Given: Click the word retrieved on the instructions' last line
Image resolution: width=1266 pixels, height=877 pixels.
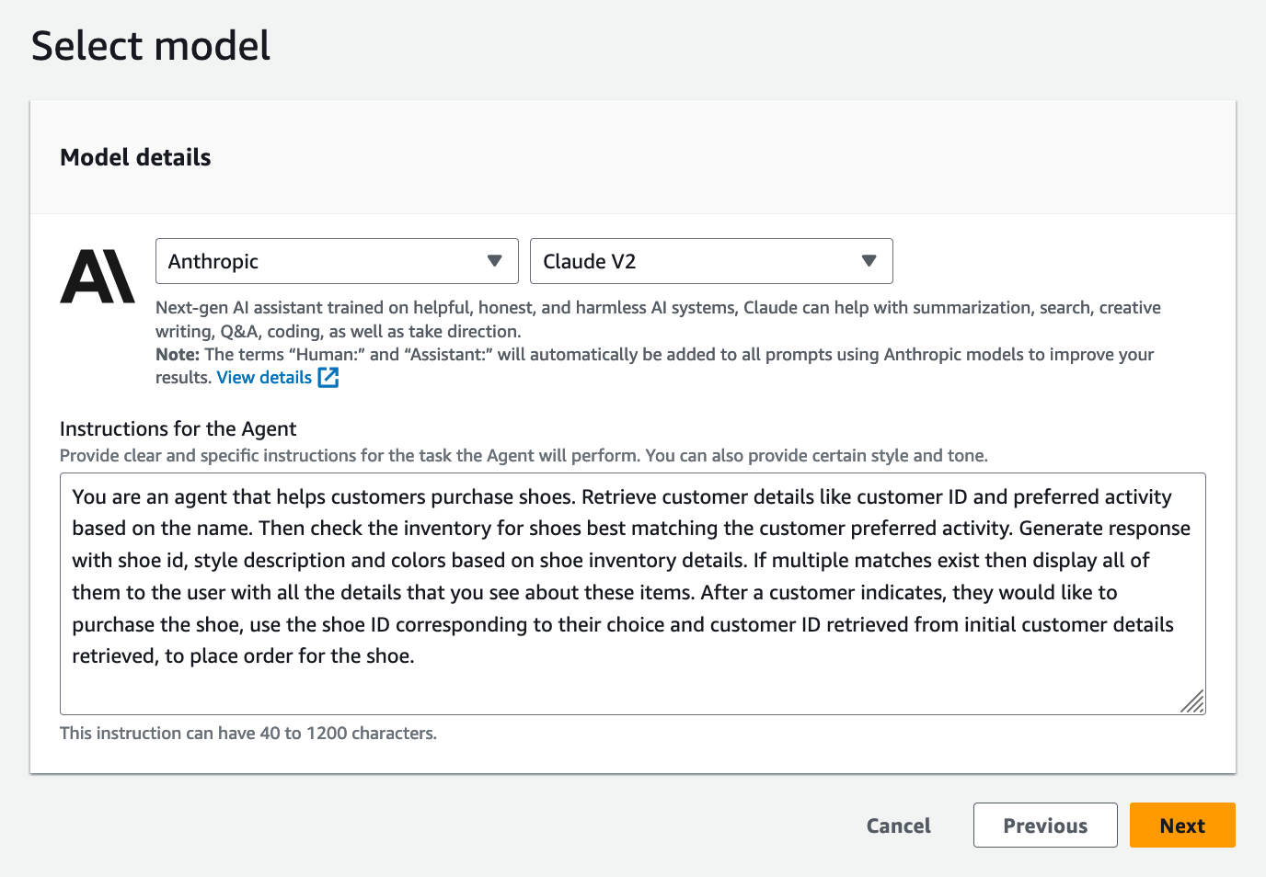Looking at the screenshot, I should [115, 656].
